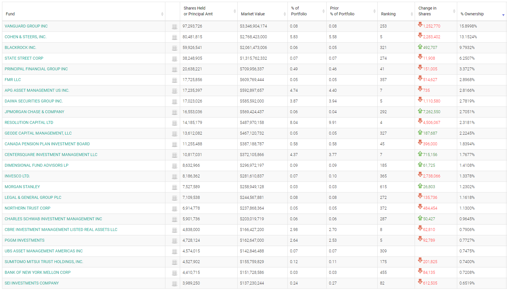Open grid icon for Vanguard Group Inc row
The image size is (507, 290).
[x=174, y=27]
